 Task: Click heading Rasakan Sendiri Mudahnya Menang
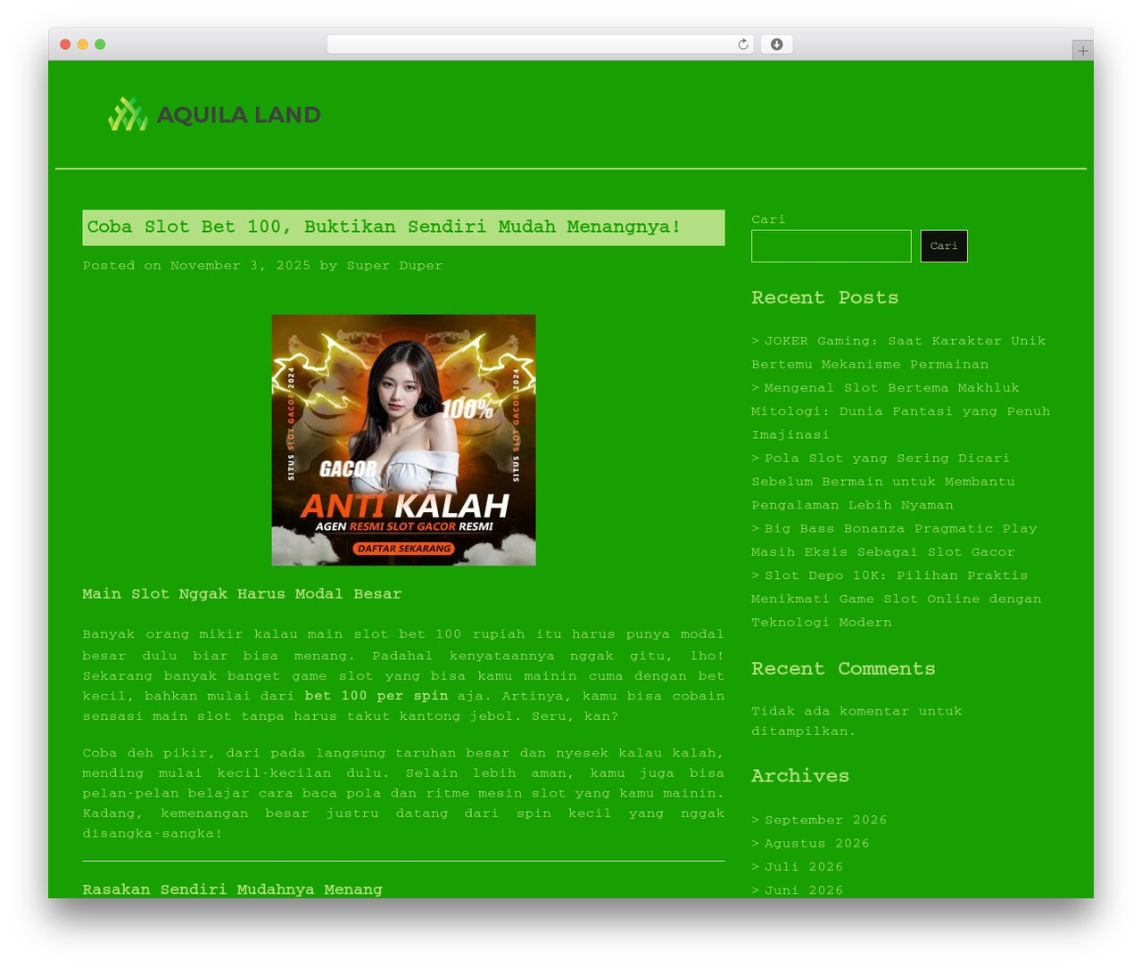pos(232,889)
